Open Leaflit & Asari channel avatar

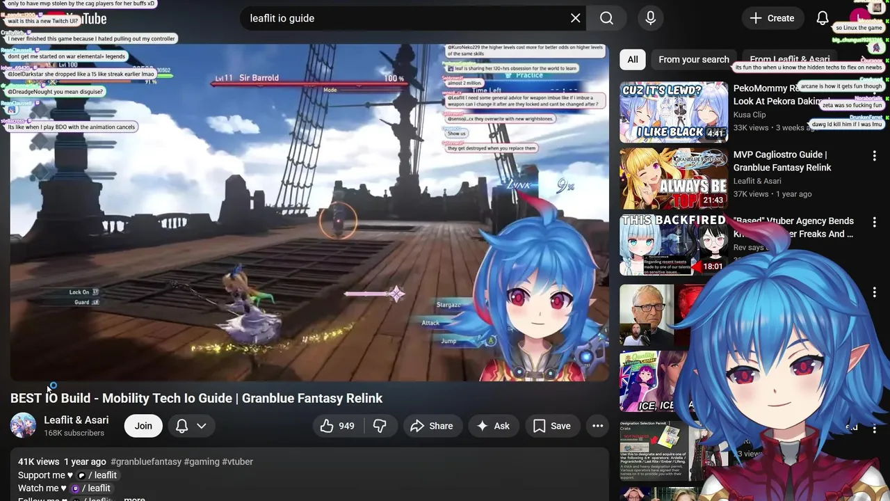(23, 426)
